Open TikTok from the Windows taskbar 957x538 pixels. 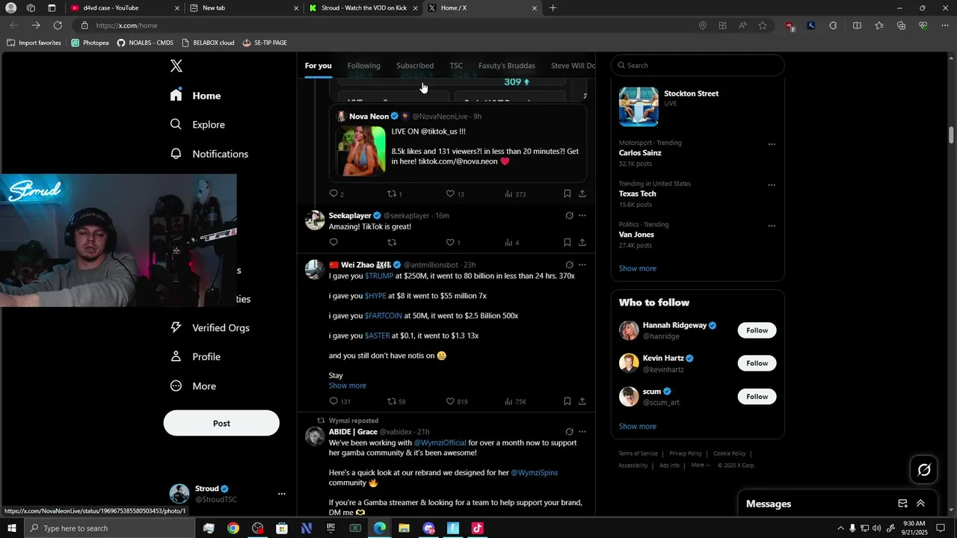tap(478, 528)
